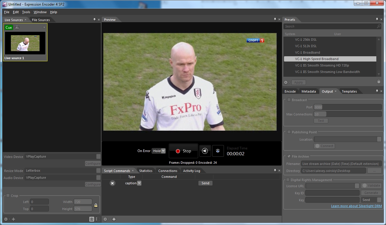Configure the audio device
The image size is (386, 225).
pyautogui.click(x=93, y=184)
